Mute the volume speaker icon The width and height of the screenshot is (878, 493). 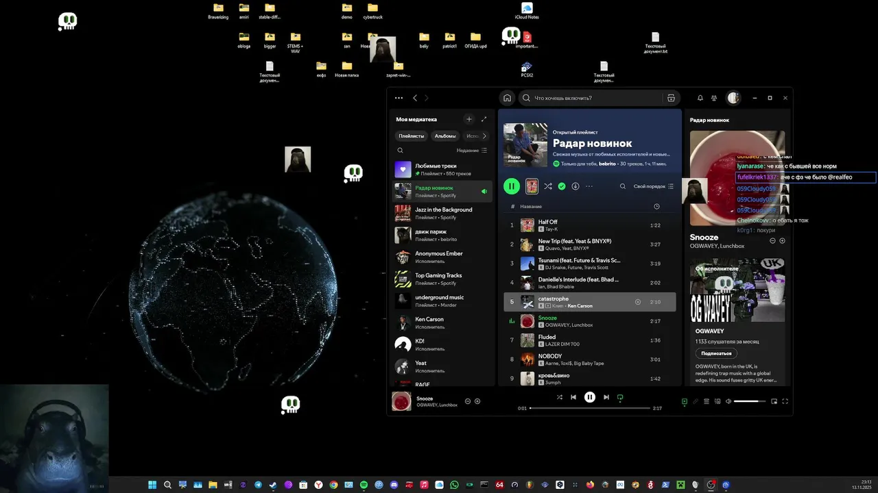(x=728, y=401)
